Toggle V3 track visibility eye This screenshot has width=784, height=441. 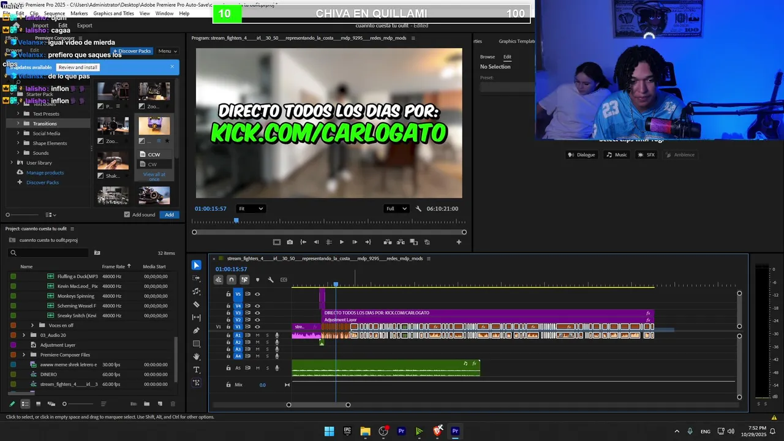point(257,313)
